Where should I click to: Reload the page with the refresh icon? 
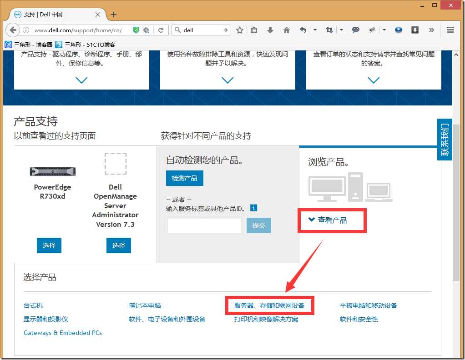pos(161,30)
